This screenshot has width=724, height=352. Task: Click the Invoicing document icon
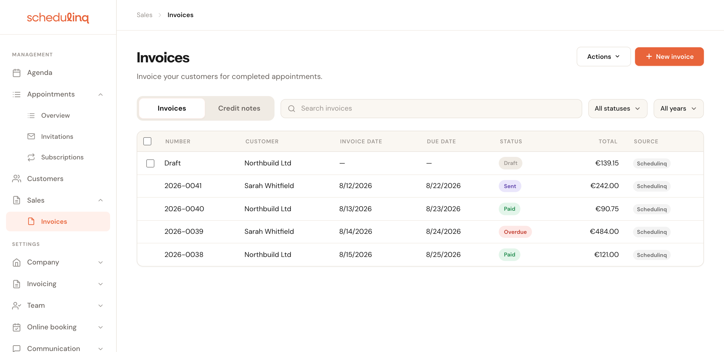(17, 284)
